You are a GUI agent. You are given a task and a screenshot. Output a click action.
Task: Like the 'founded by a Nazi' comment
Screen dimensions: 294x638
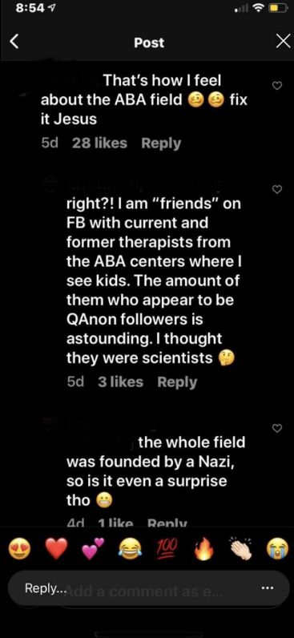coord(277,428)
